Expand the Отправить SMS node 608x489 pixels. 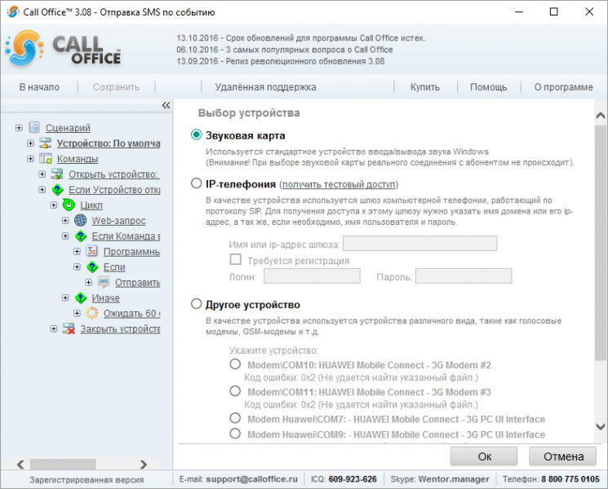pos(89,282)
